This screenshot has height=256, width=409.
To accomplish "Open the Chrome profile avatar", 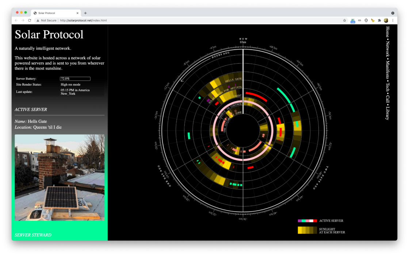I will (x=386, y=20).
